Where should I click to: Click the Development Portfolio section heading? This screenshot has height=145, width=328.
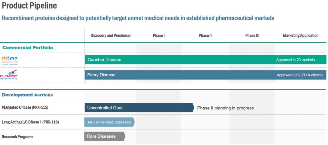[x=27, y=95]
